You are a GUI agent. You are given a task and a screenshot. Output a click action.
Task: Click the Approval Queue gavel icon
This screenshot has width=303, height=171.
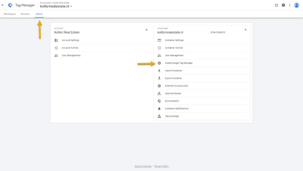pos(159,93)
